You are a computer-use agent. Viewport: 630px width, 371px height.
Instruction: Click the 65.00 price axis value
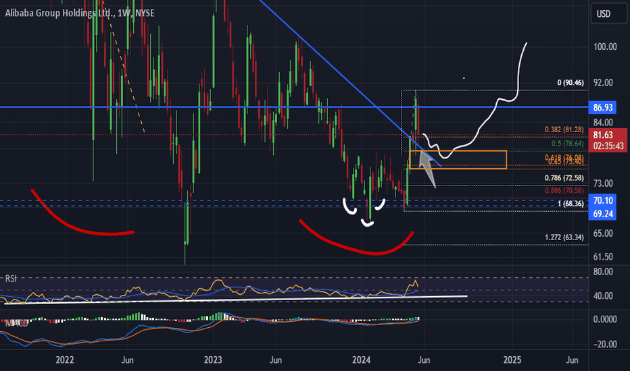pos(603,233)
